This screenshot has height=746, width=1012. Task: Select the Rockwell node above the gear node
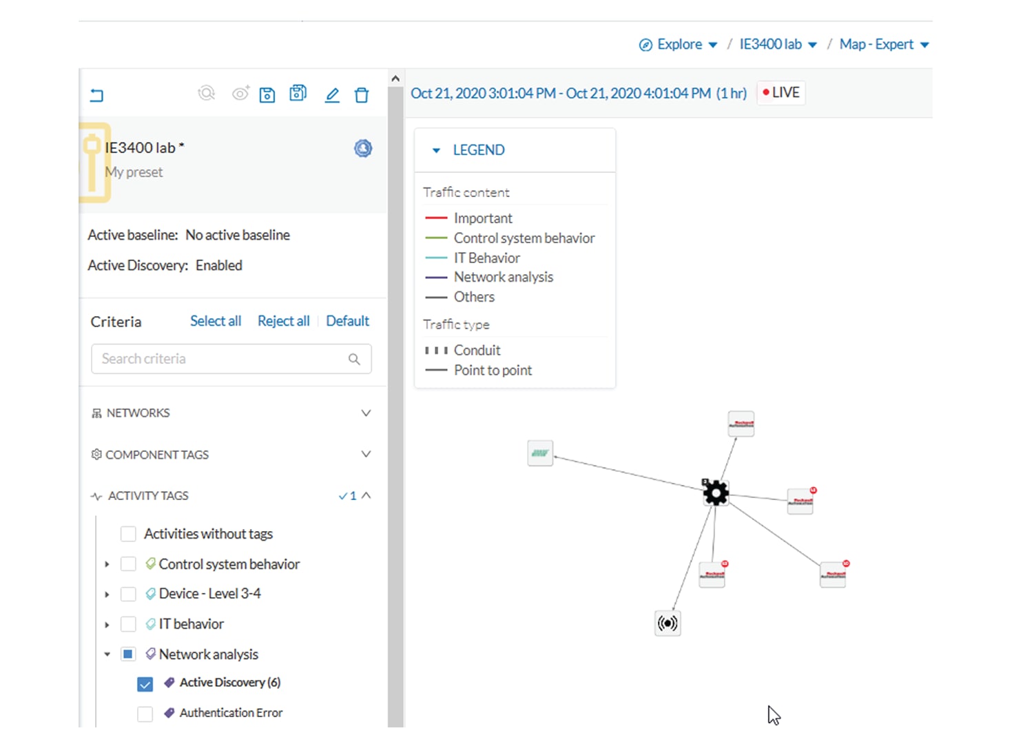click(x=741, y=424)
